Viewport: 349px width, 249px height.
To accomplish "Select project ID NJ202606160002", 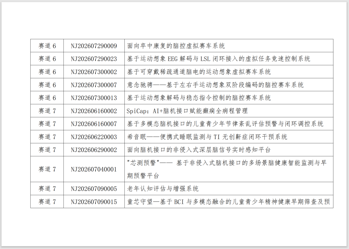I will (94, 111).
